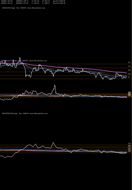Click the 102 price label on monthly chart

coord(129,151)
